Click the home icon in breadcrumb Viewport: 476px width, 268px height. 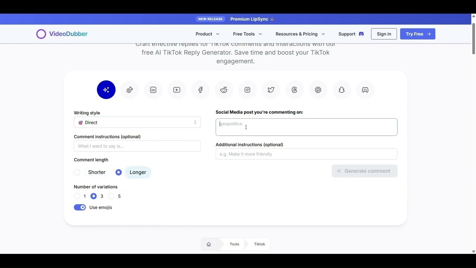[209, 244]
